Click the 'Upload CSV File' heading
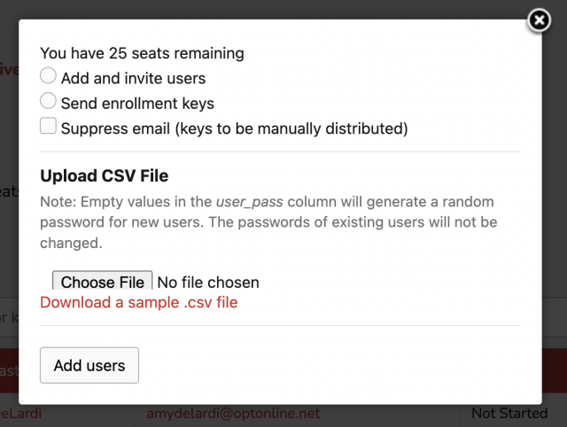The width and height of the screenshot is (567, 427). pos(105,176)
